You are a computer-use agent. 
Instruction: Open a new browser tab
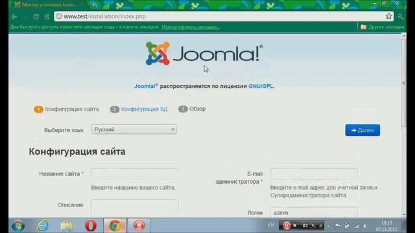pos(93,5)
